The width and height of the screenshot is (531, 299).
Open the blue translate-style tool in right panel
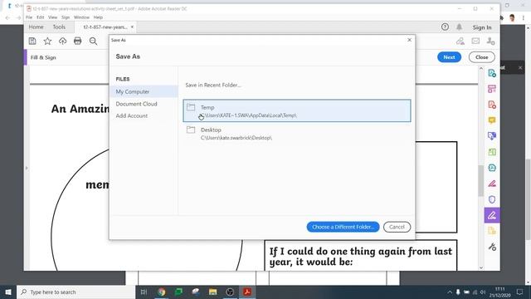point(492,136)
